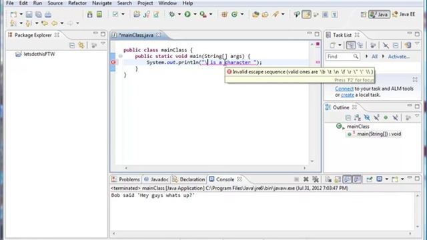Click the Open Task folder icon
The width and height of the screenshot is (427, 240).
tap(265, 14)
